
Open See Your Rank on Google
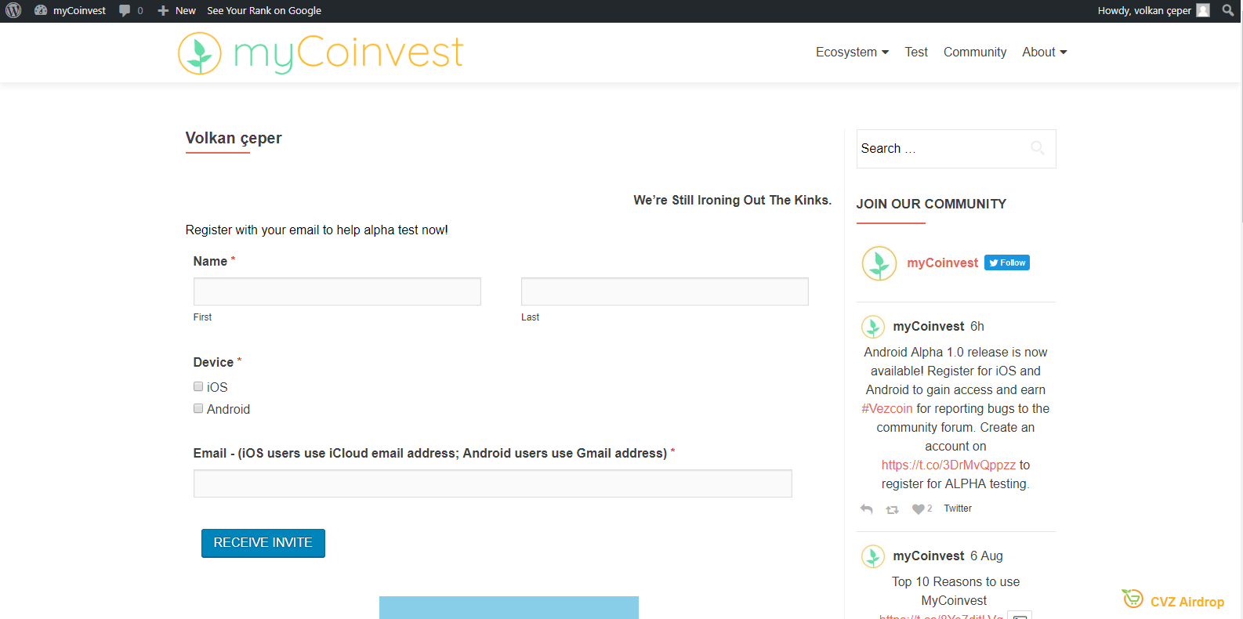(264, 10)
